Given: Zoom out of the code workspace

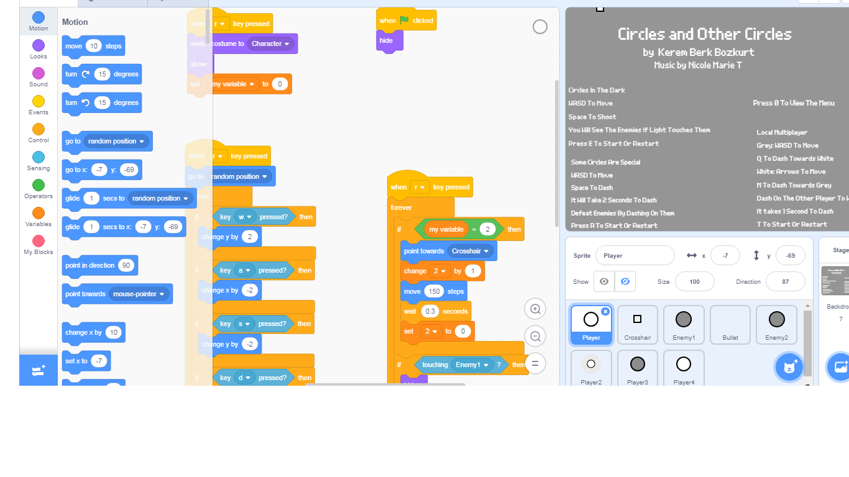Looking at the screenshot, I should 535,336.
